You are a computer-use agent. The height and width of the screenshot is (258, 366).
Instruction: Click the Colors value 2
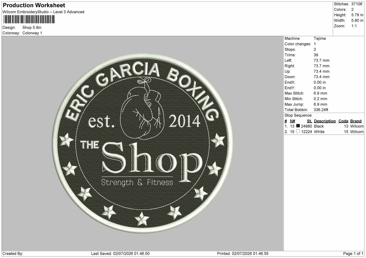coord(352,10)
